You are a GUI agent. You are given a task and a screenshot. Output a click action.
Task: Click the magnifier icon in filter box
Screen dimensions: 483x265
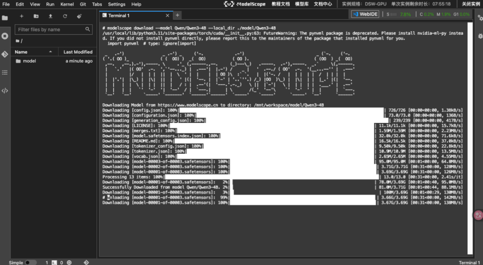(88, 29)
